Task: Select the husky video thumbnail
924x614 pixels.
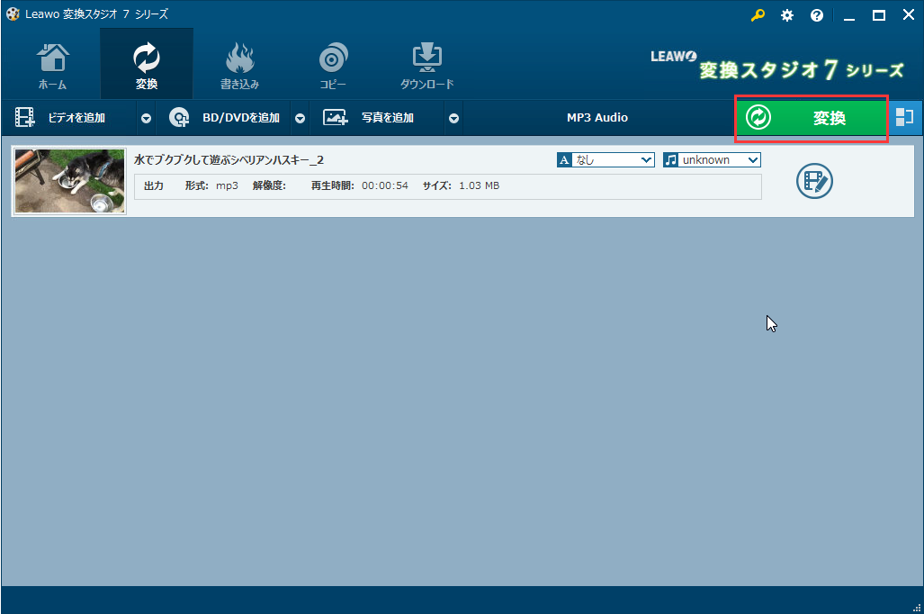Action: [70, 181]
